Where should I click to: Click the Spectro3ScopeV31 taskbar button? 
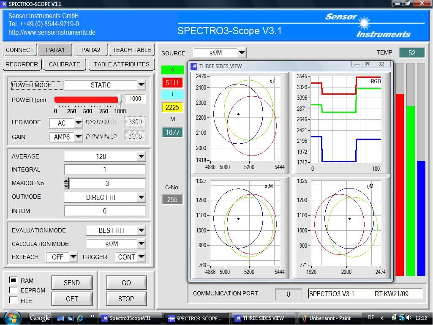pos(130,318)
